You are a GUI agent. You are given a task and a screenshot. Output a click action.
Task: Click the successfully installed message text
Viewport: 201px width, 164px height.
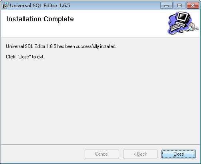click(x=61, y=46)
